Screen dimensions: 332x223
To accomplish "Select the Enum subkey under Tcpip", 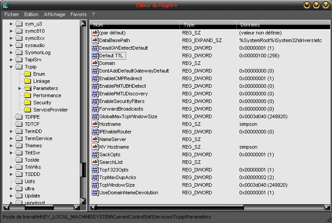I will coord(39,74).
